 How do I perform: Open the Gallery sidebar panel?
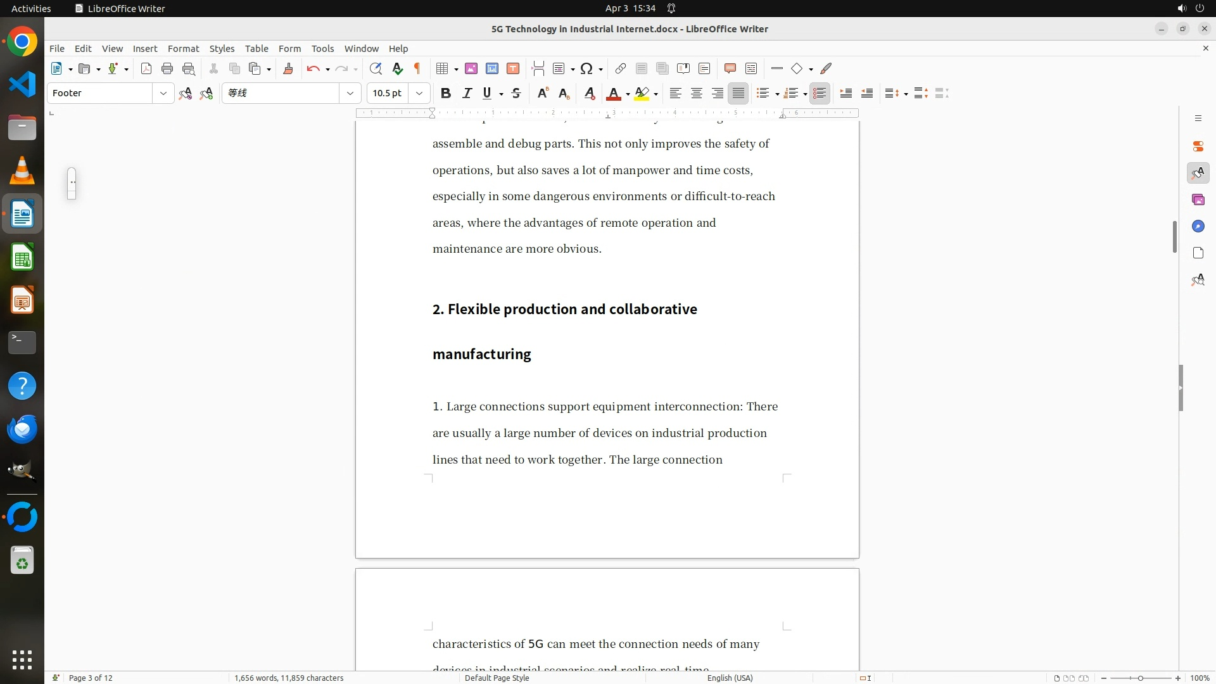click(x=1198, y=199)
